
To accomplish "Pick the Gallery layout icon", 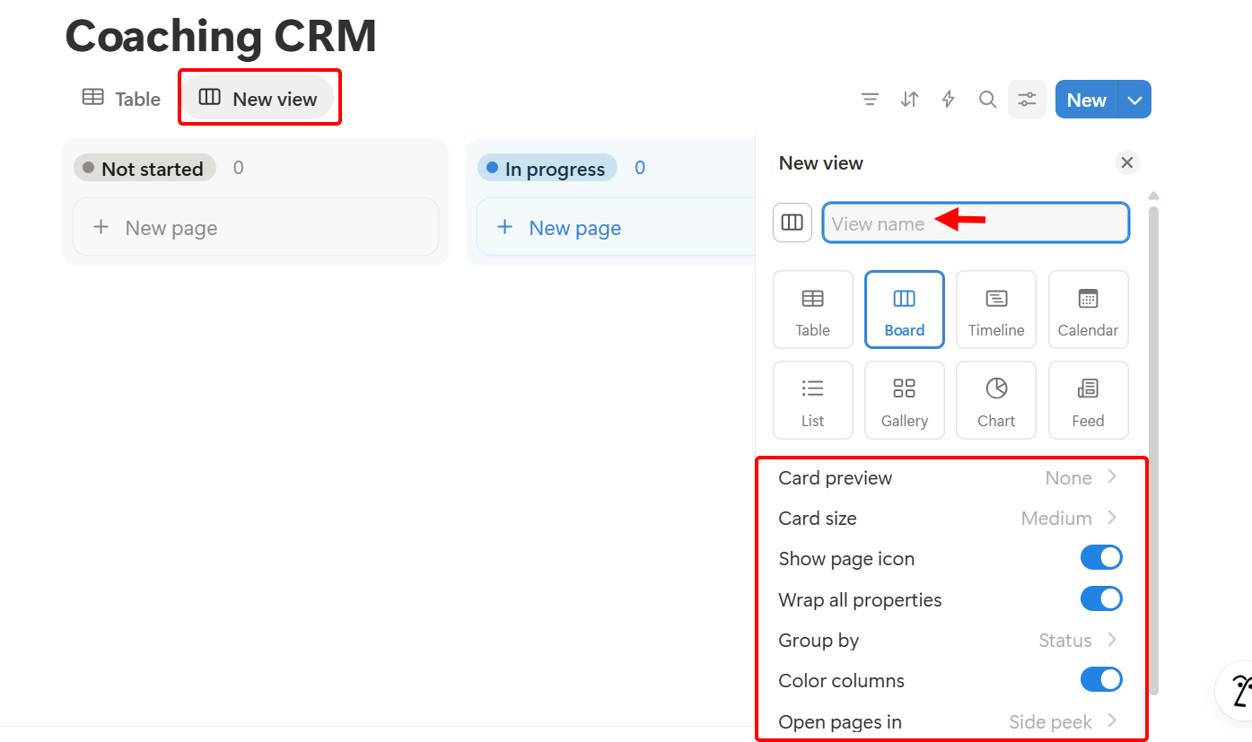I will [x=904, y=399].
